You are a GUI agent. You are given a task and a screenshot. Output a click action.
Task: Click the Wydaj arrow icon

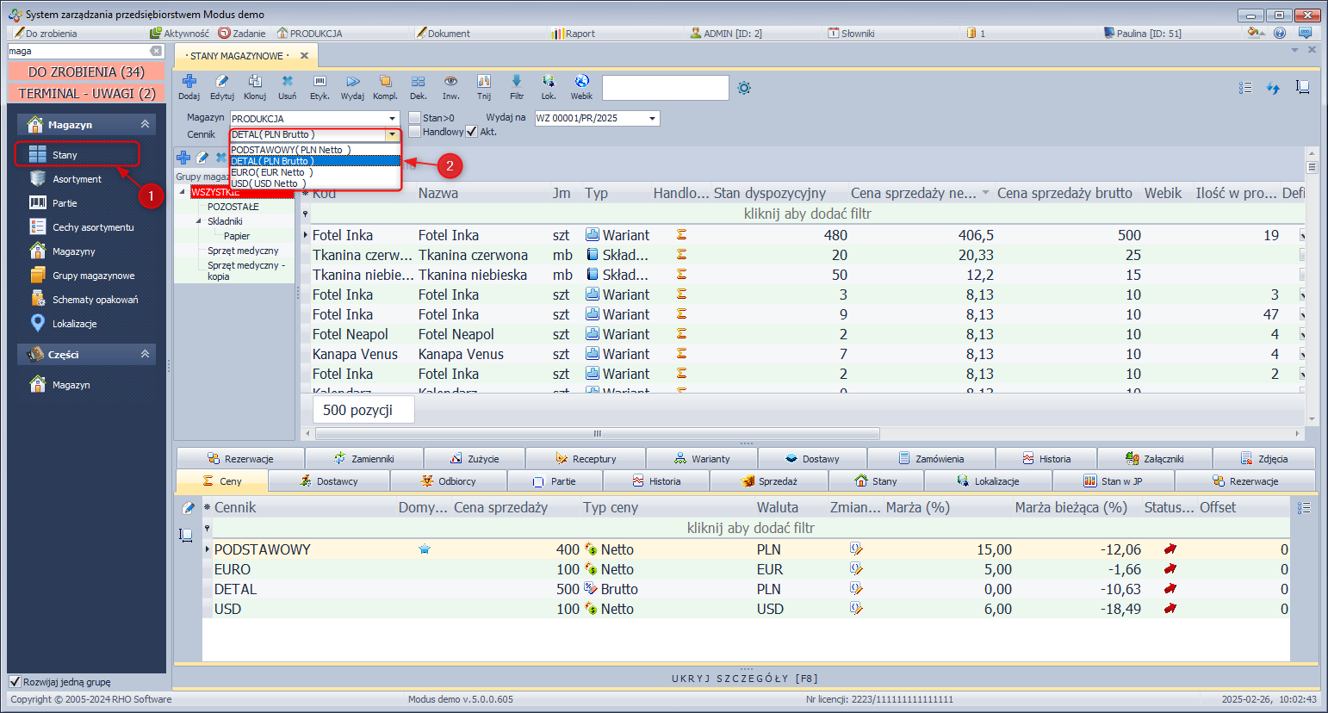(352, 82)
